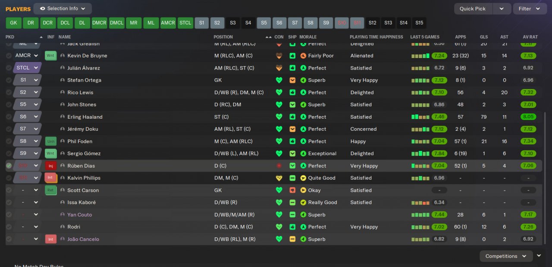Click Sergio Gómez's Exceptional morale icon
Image resolution: width=552 pixels, height=267 pixels.
pos(303,153)
